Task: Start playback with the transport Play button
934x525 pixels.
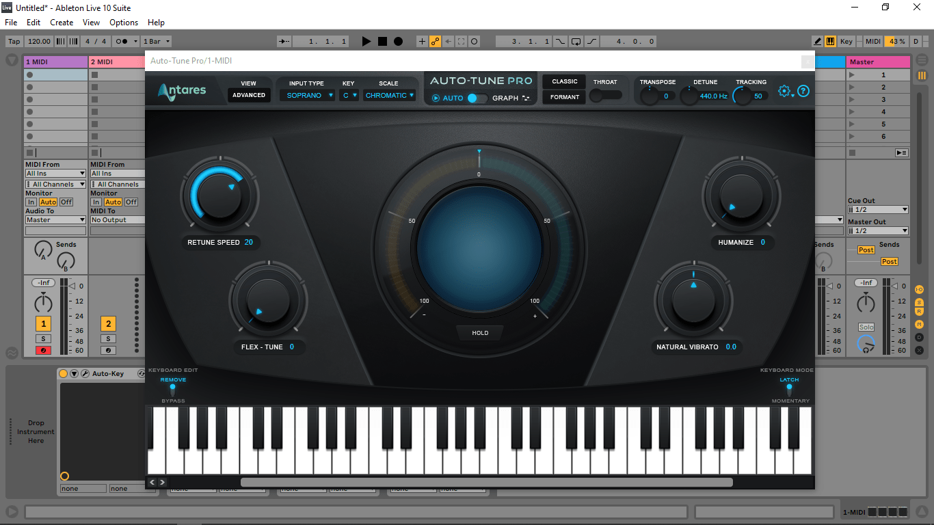Action: (x=366, y=42)
